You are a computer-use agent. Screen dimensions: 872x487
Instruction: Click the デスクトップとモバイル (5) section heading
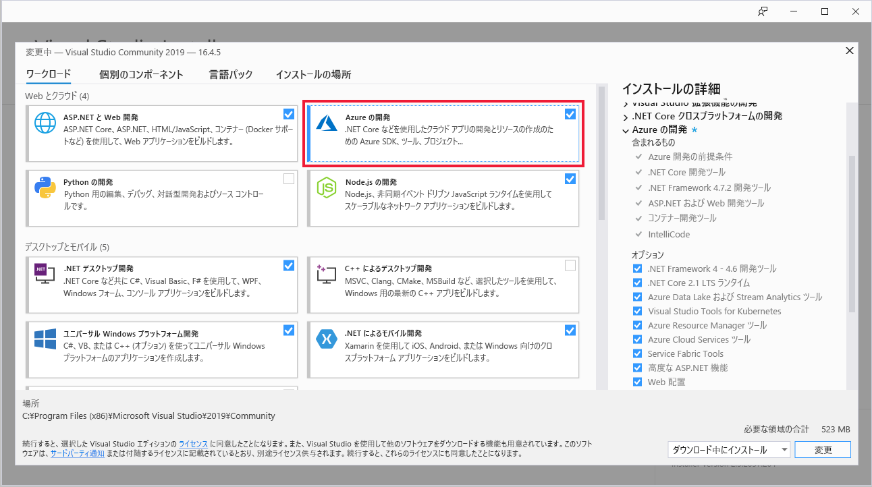coord(67,247)
